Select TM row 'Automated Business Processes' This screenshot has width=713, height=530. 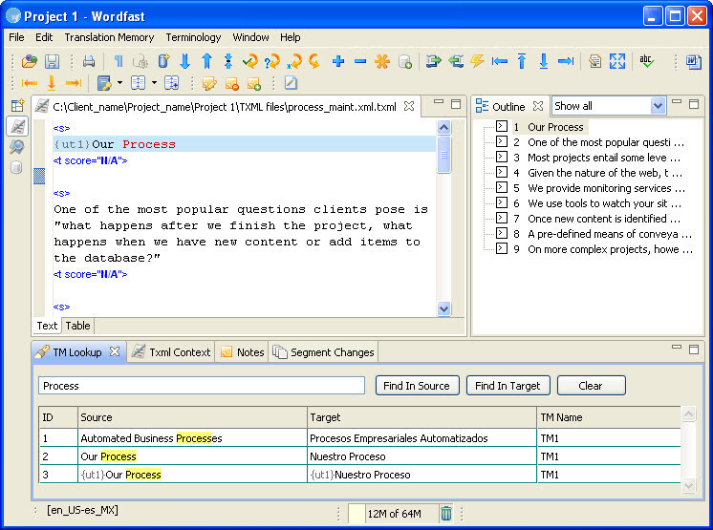pos(359,438)
